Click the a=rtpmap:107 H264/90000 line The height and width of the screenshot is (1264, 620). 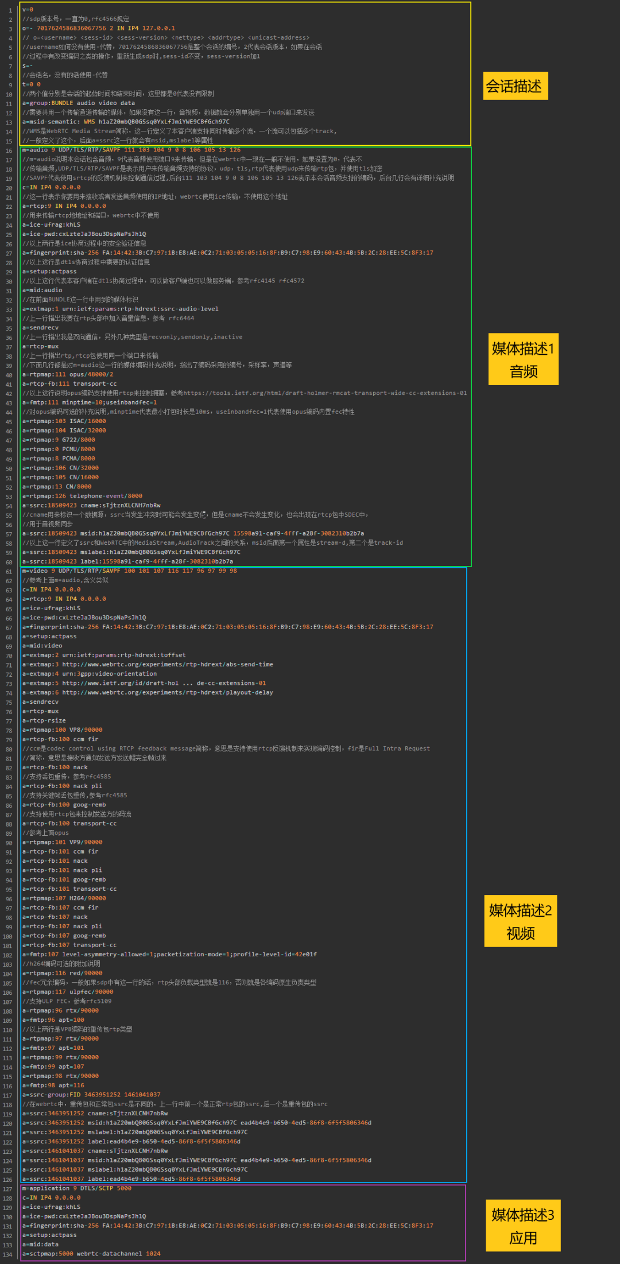tap(64, 898)
